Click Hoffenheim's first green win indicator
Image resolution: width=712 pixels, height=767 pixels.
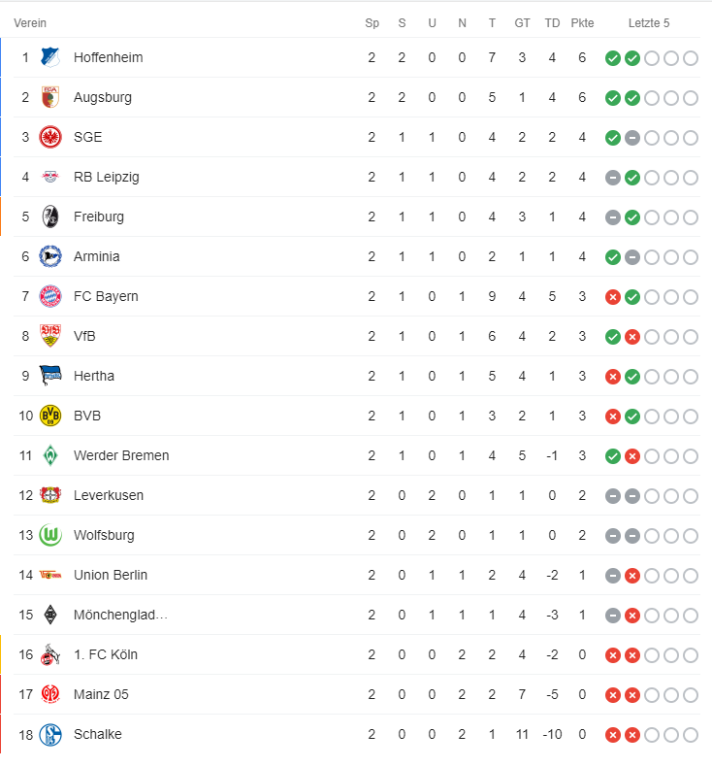613,58
